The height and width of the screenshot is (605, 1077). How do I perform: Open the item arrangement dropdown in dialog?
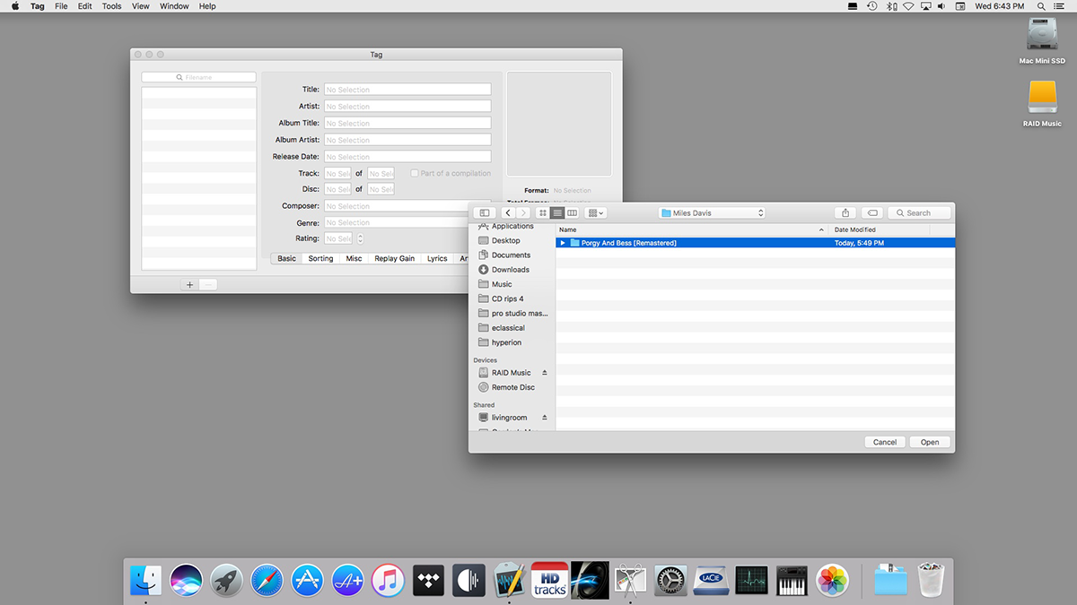(596, 212)
